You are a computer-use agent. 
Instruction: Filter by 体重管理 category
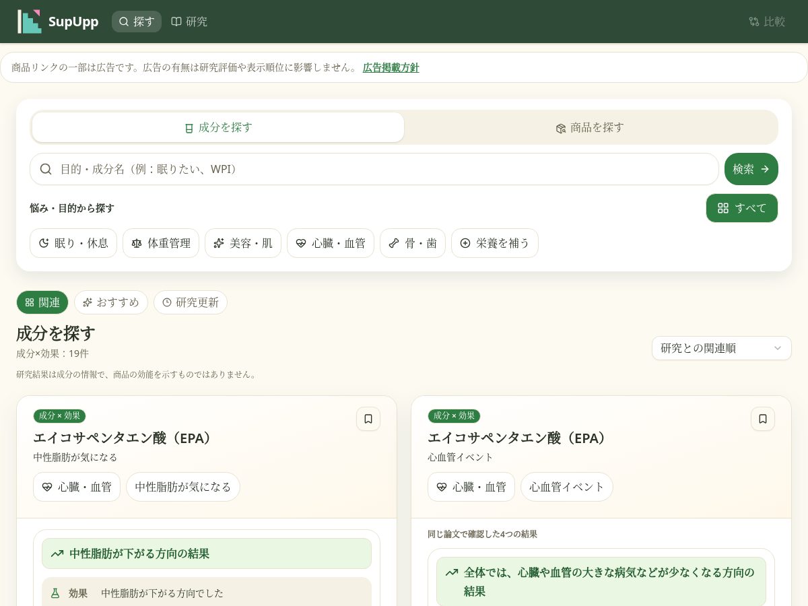(161, 243)
